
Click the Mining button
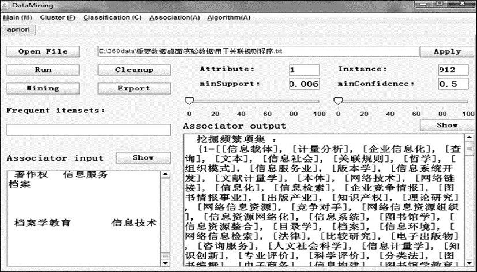click(x=43, y=88)
